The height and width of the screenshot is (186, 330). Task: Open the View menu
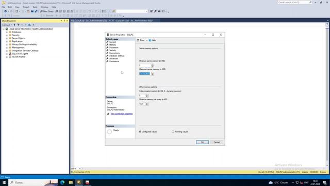pyautogui.click(x=17, y=7)
